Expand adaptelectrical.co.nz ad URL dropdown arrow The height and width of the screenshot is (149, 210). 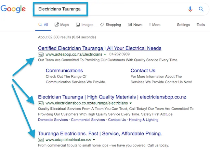[x=94, y=140]
